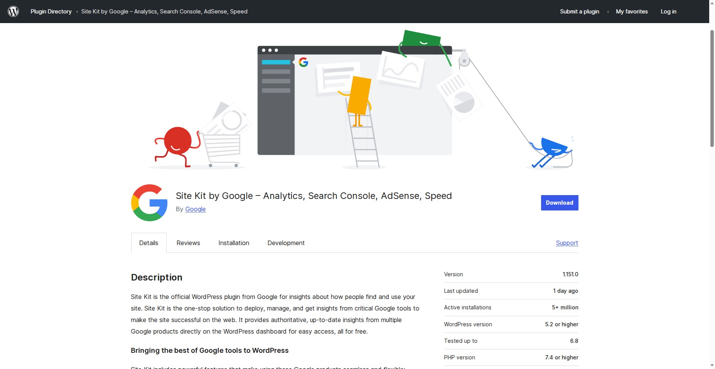This screenshot has height=369, width=715.
Task: Click version value 1.151.0
Action: click(x=570, y=274)
